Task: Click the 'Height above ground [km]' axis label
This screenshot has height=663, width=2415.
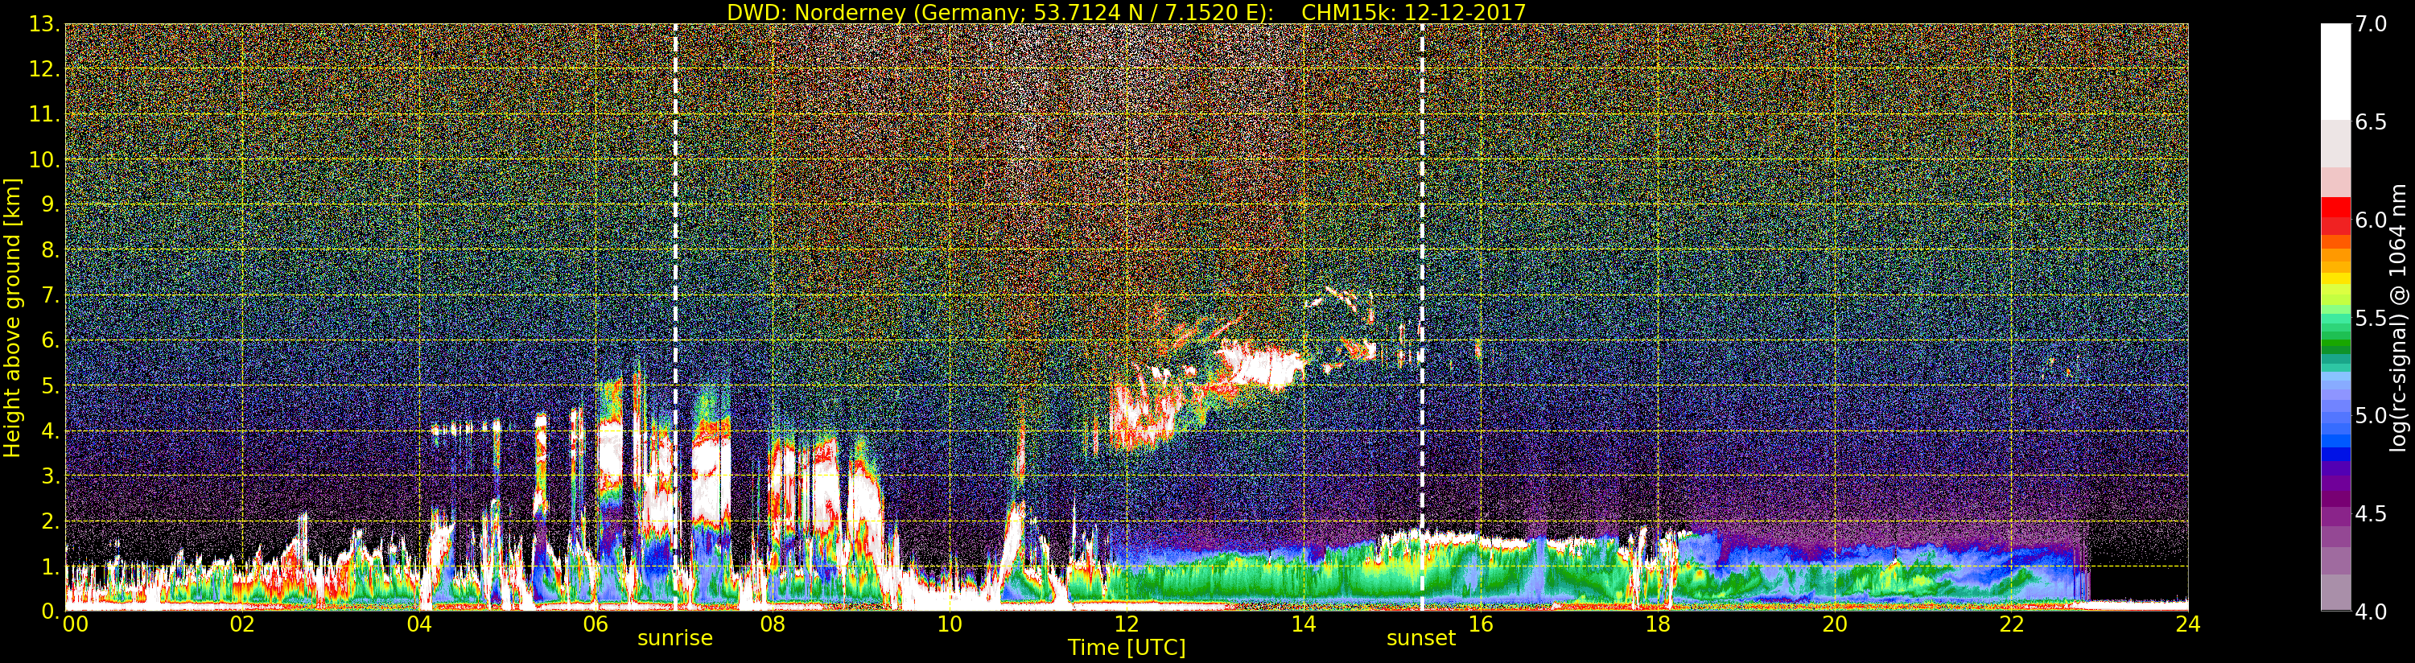Action: [12, 317]
